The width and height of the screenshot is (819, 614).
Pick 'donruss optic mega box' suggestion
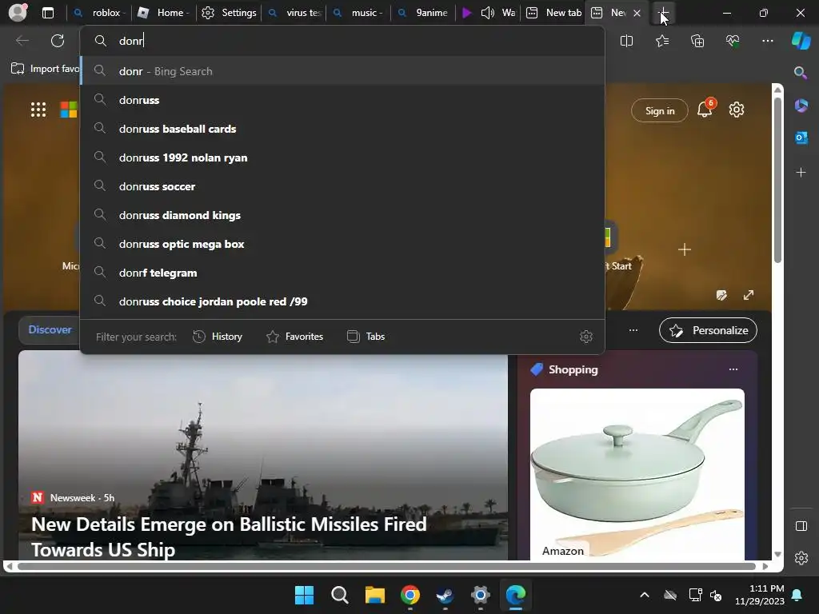click(x=342, y=244)
